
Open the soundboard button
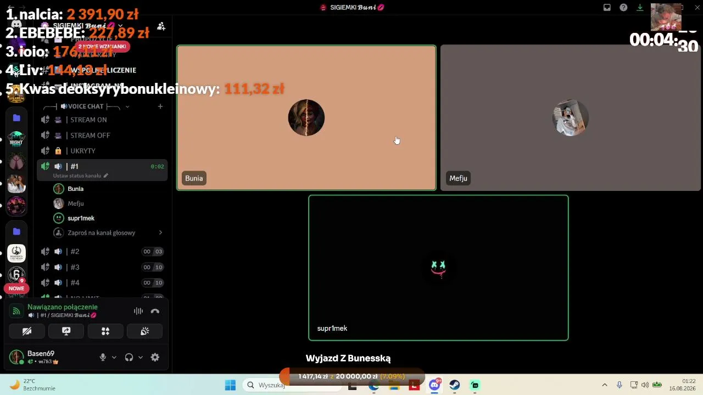145,331
